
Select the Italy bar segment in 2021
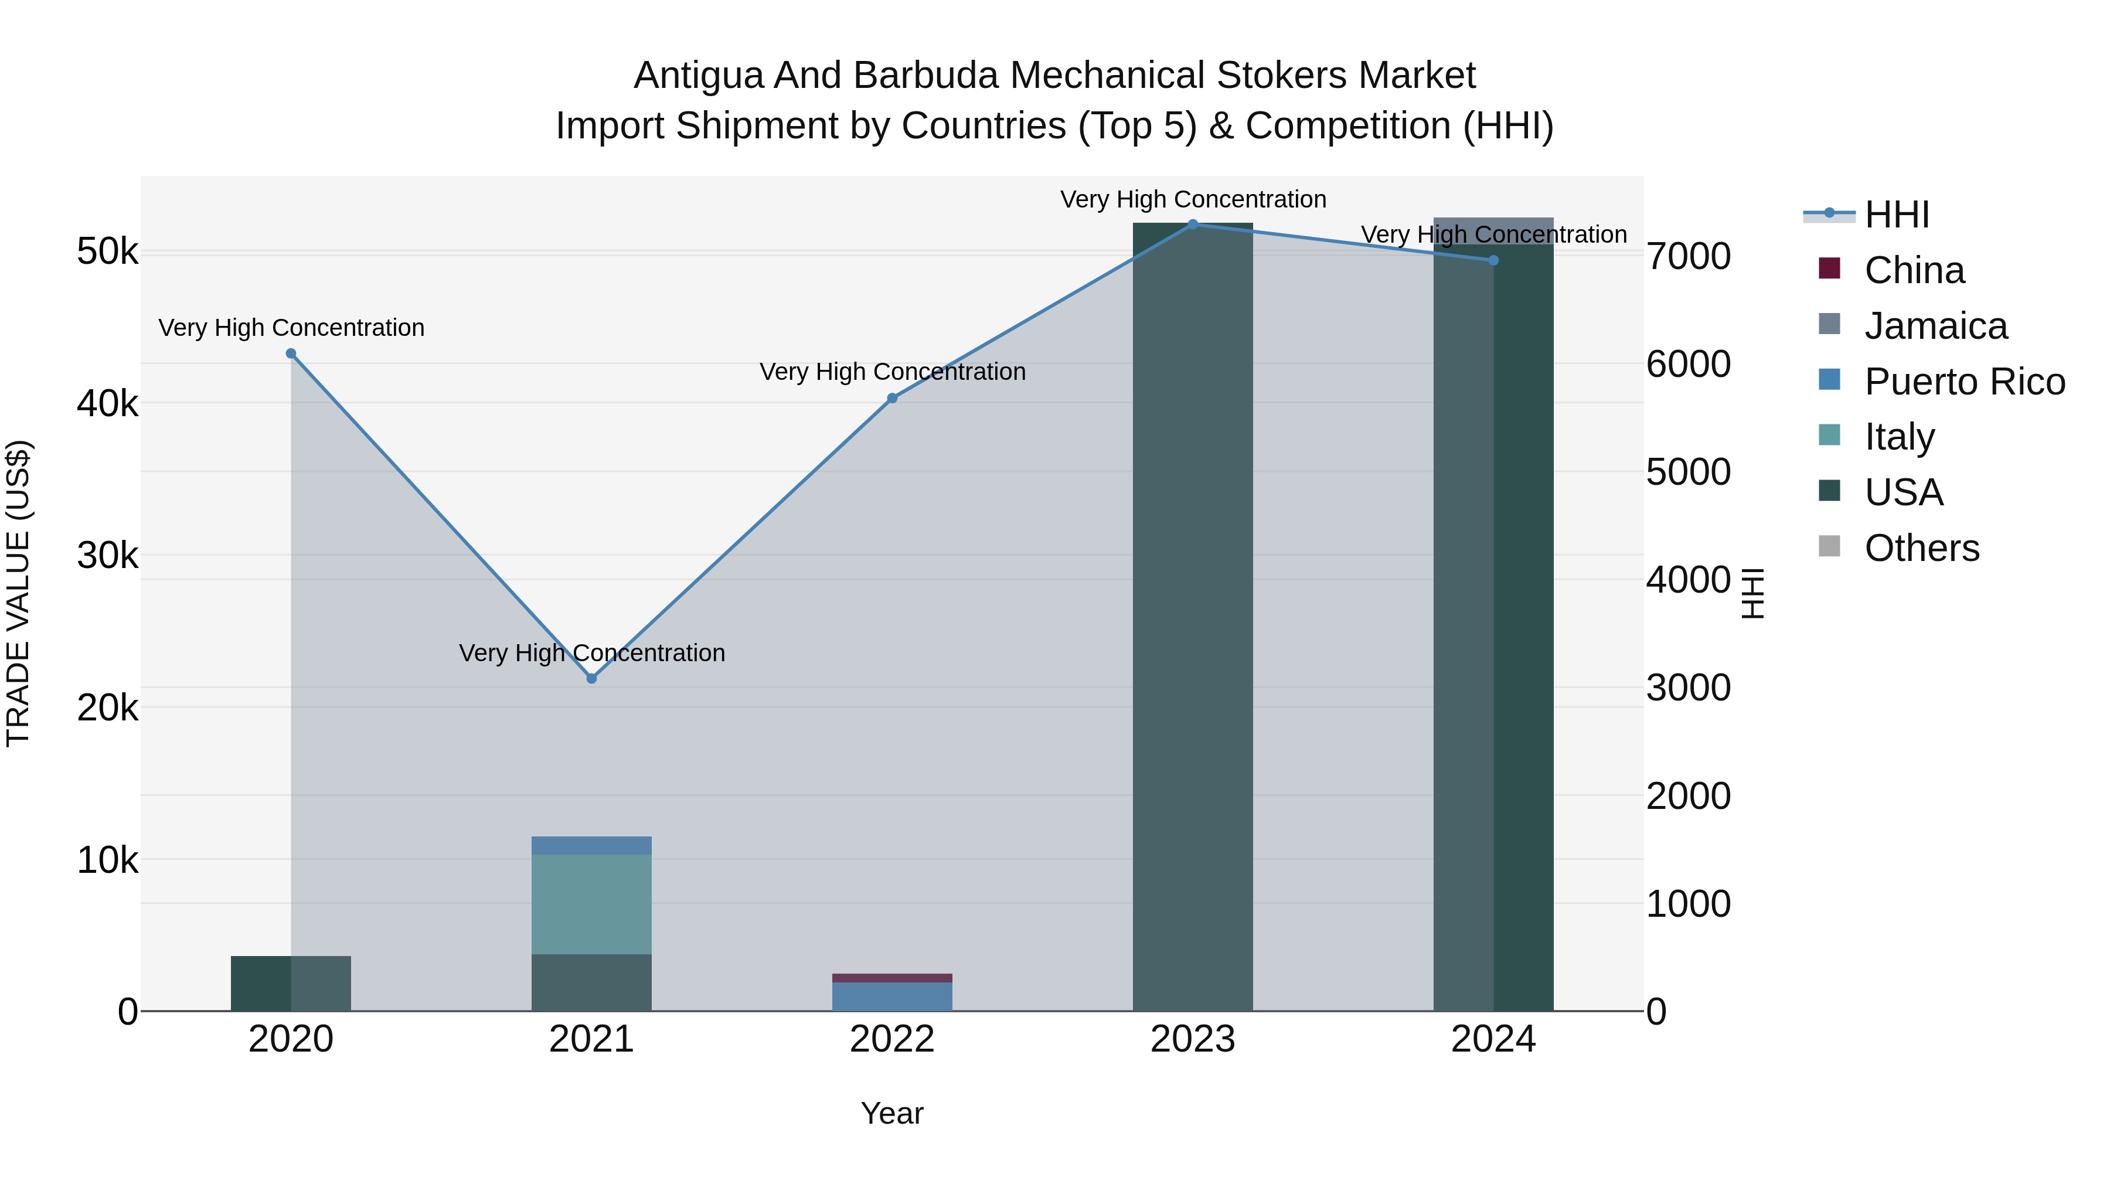[x=591, y=904]
